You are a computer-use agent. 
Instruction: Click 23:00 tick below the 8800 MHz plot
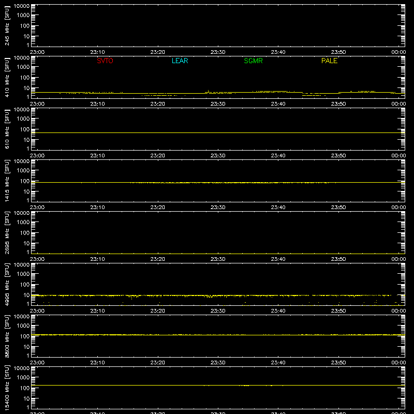(x=37, y=363)
